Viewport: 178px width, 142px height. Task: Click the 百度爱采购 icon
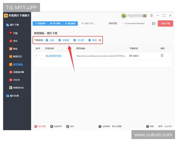11,72
